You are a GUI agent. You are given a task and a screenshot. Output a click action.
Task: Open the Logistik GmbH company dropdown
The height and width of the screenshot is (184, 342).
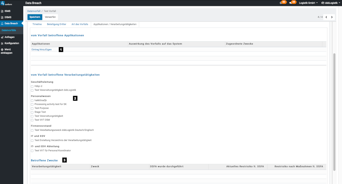click(308, 3)
